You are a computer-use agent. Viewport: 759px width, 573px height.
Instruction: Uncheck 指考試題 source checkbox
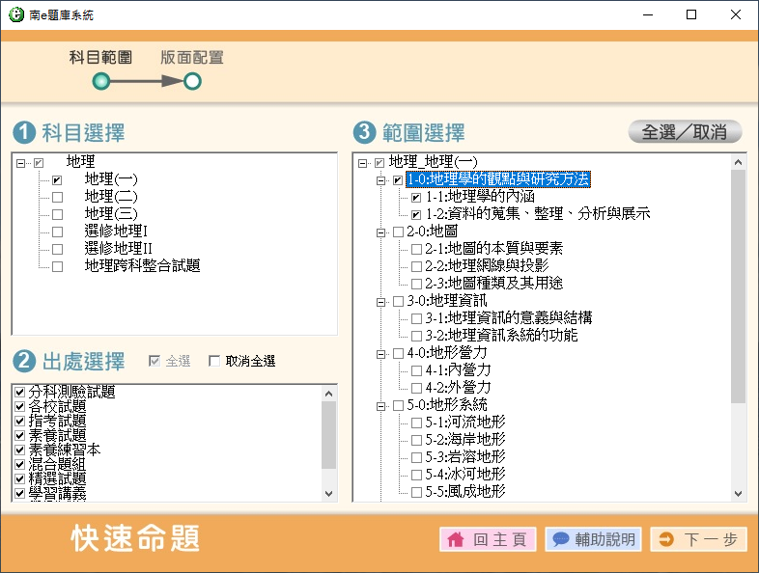pos(20,422)
